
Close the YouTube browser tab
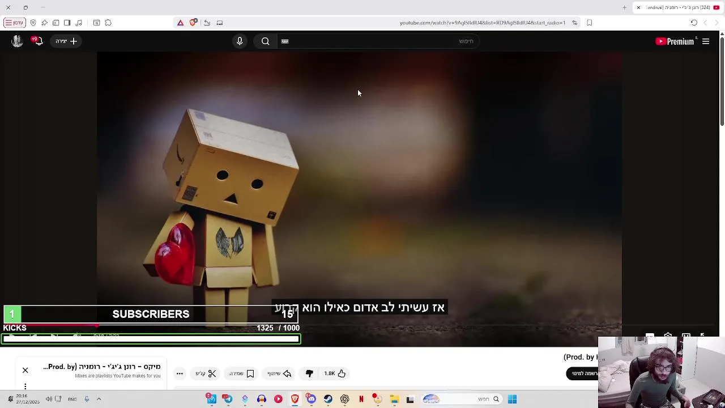coord(638,7)
